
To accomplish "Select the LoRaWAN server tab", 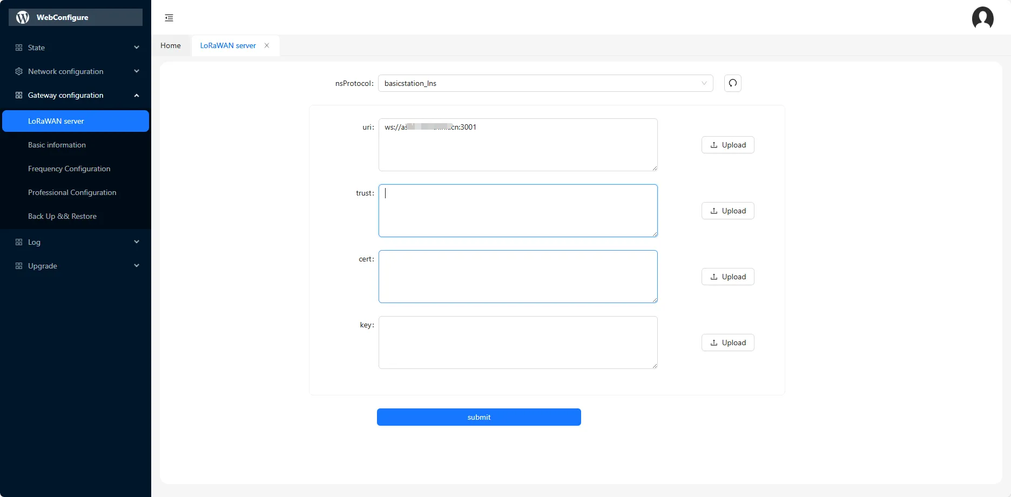I will pyautogui.click(x=228, y=45).
